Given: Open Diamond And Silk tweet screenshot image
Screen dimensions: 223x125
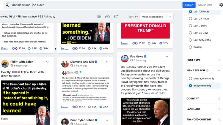Looking at the screenshot, I should [85, 86].
